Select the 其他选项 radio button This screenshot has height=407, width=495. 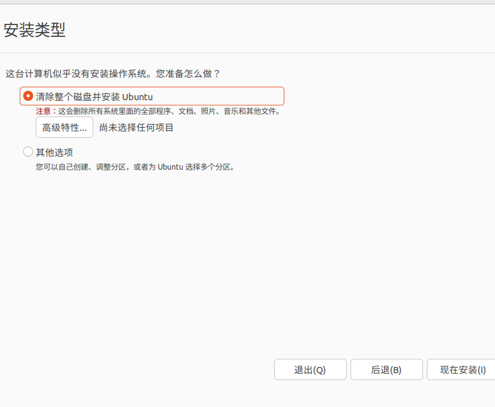pyautogui.click(x=28, y=152)
